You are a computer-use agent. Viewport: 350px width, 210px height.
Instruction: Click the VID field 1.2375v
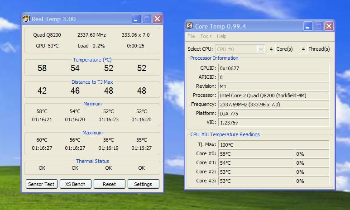coord(273,123)
